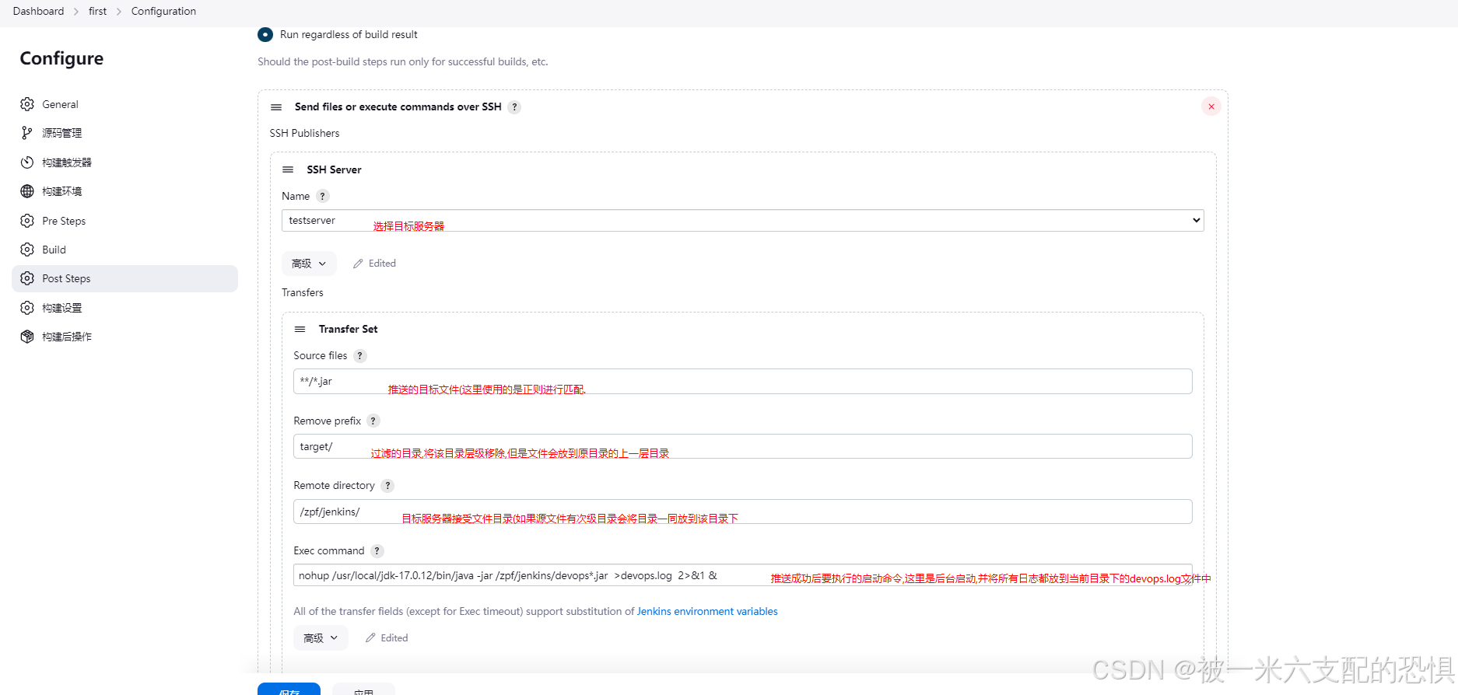The width and height of the screenshot is (1458, 695).
Task: Open Jenkins environment variables link
Action: (707, 612)
